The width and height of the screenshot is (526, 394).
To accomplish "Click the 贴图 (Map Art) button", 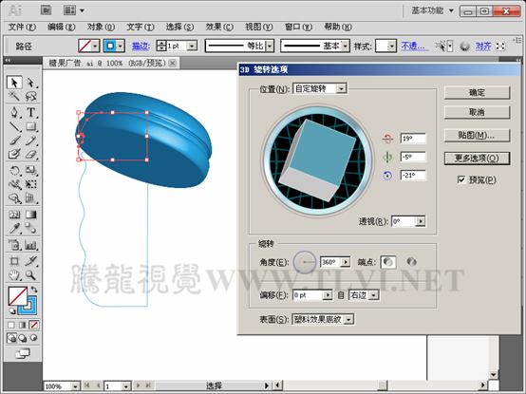I will pyautogui.click(x=477, y=136).
